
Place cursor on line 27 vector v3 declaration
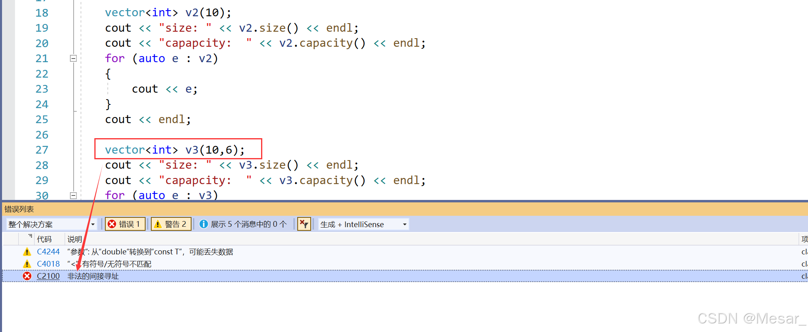(175, 150)
